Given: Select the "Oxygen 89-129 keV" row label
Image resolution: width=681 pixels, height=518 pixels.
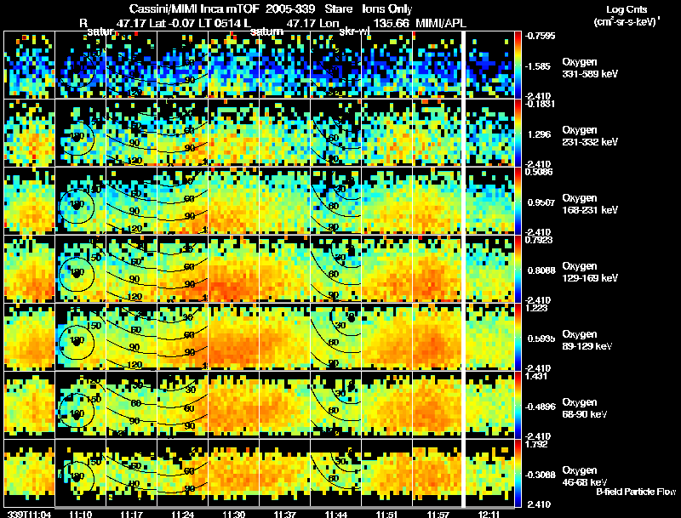Looking at the screenshot, I should pos(587,340).
